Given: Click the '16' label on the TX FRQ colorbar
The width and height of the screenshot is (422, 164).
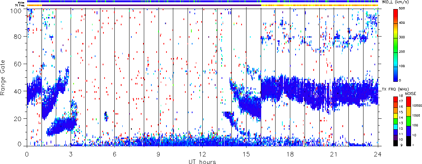Looking at the screenshot, I should (x=401, y=107).
